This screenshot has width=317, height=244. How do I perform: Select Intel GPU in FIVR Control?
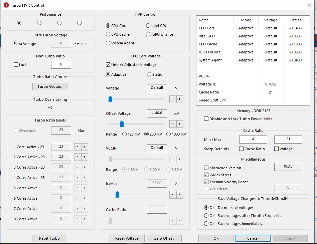point(157,26)
